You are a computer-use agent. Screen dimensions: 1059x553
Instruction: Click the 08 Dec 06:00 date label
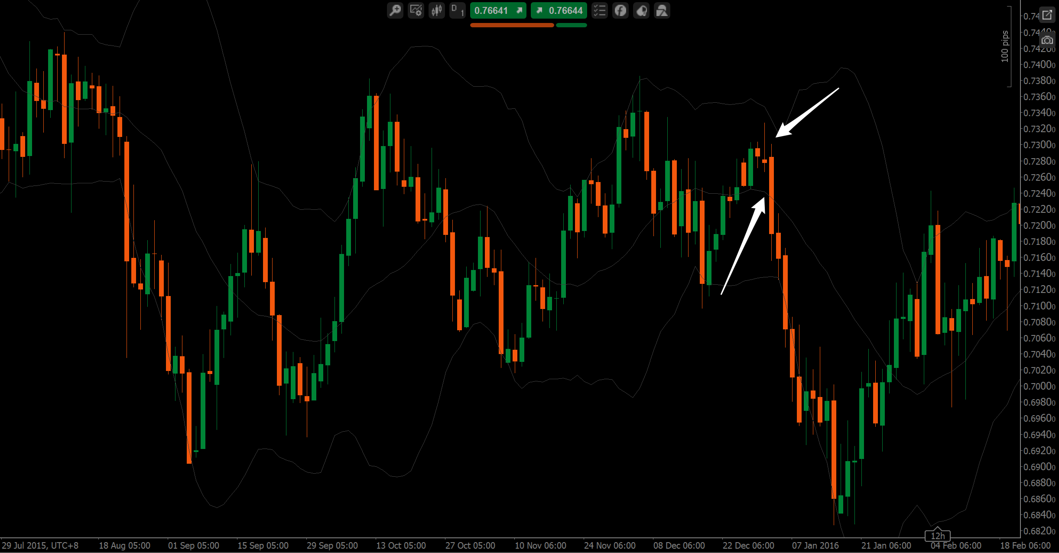tap(679, 546)
